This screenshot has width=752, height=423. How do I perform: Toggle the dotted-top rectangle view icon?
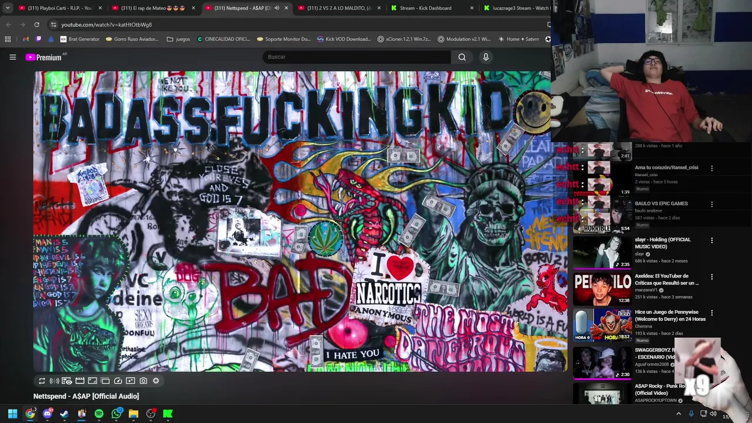[105, 381]
